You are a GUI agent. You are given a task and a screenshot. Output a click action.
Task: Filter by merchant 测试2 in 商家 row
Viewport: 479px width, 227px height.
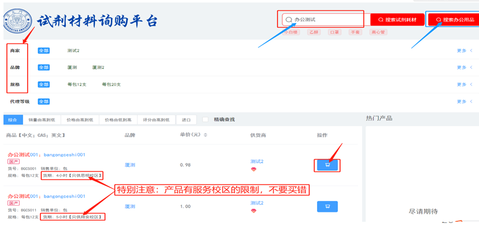[73, 50]
